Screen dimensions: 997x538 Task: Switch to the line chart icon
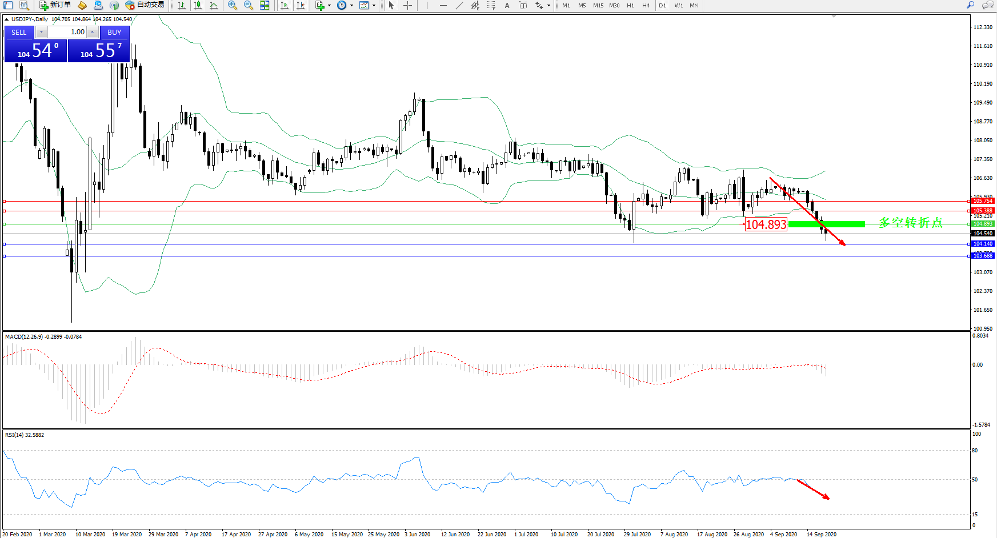(214, 5)
